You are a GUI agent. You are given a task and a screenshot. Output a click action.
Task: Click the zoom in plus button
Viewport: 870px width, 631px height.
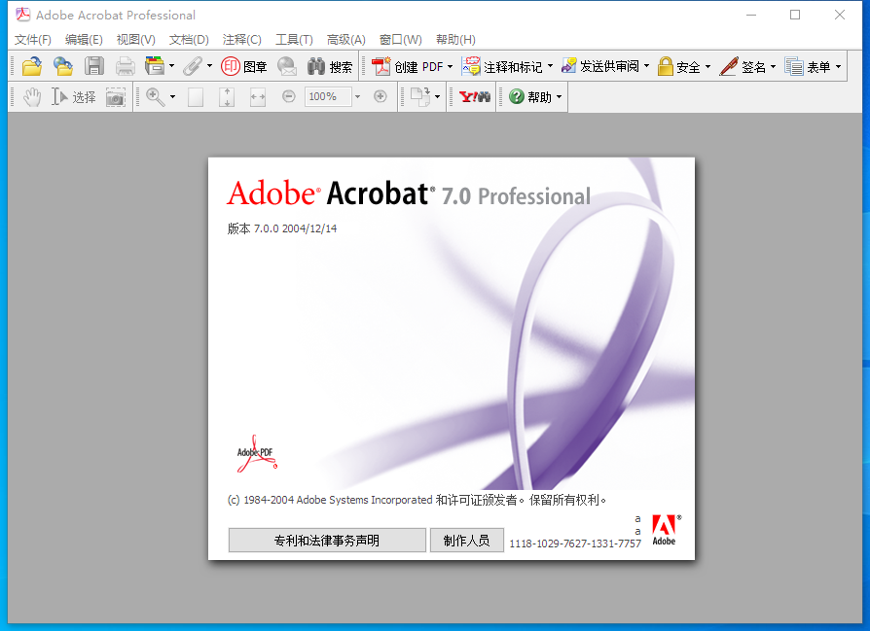point(381,96)
